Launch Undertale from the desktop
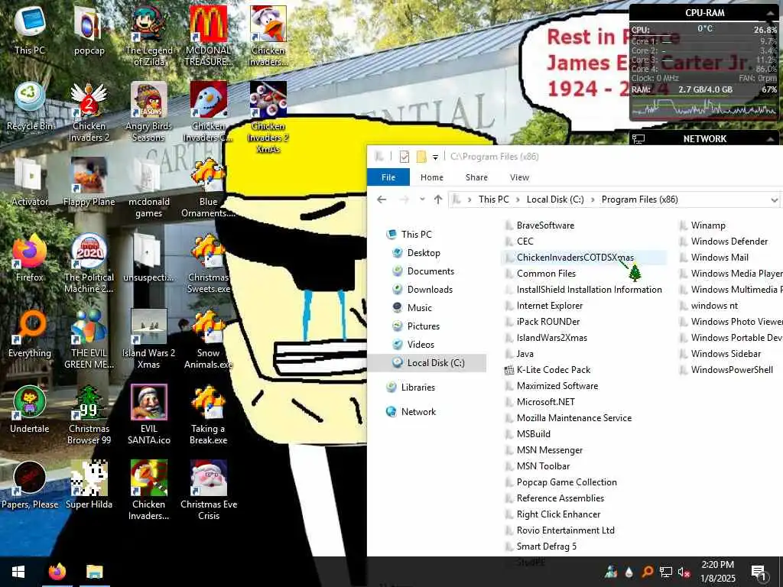Screen dimensions: 783x587 (x=30, y=410)
